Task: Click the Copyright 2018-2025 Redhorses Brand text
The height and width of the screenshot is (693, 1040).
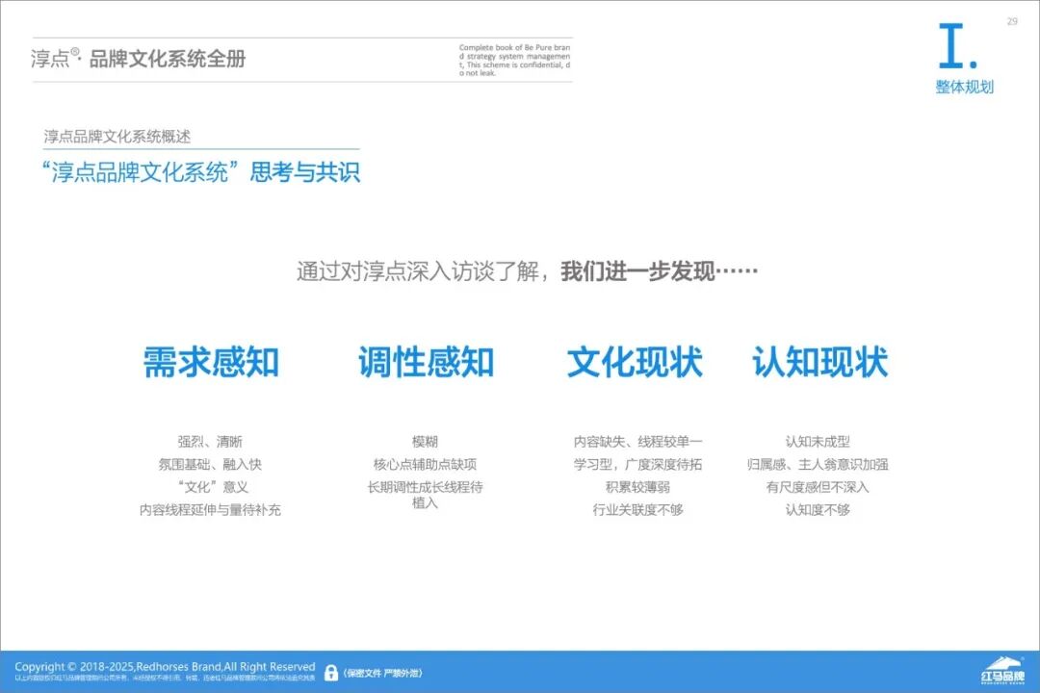Action: click(166, 666)
